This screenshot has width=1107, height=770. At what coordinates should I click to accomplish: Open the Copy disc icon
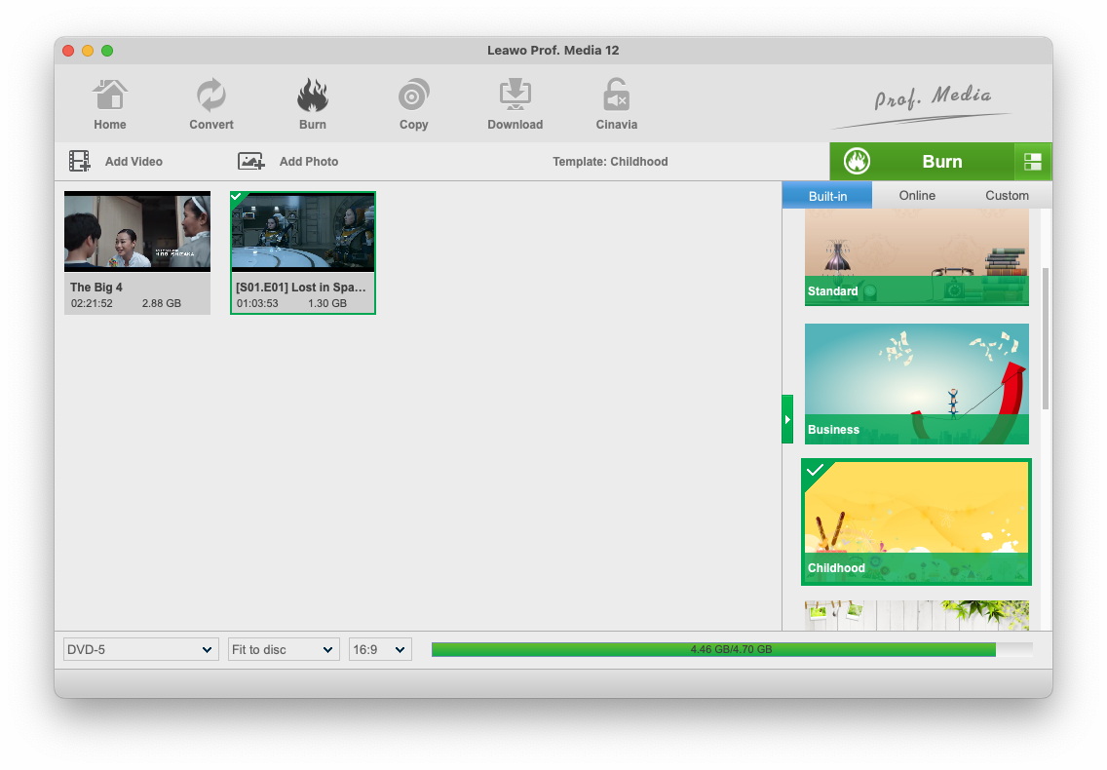point(414,95)
